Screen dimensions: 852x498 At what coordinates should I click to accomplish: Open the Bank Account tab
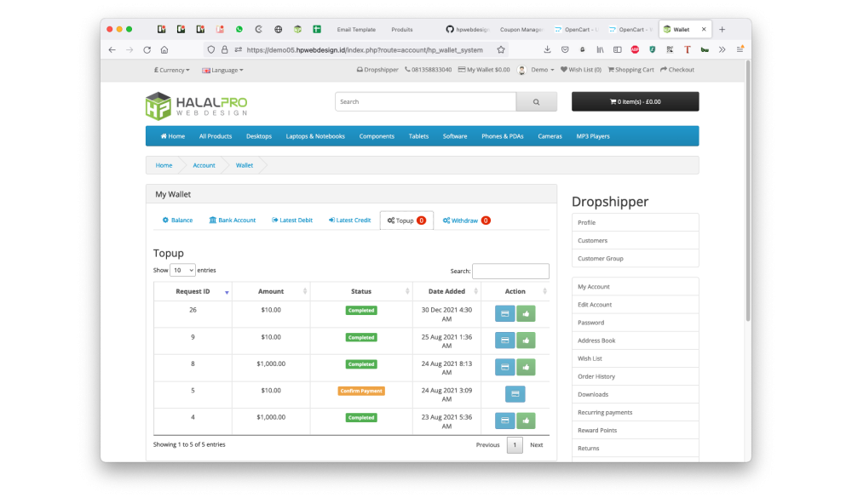232,220
